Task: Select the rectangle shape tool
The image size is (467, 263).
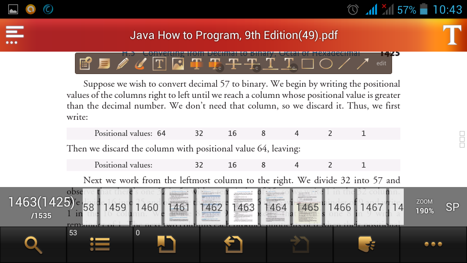Action: [307, 63]
